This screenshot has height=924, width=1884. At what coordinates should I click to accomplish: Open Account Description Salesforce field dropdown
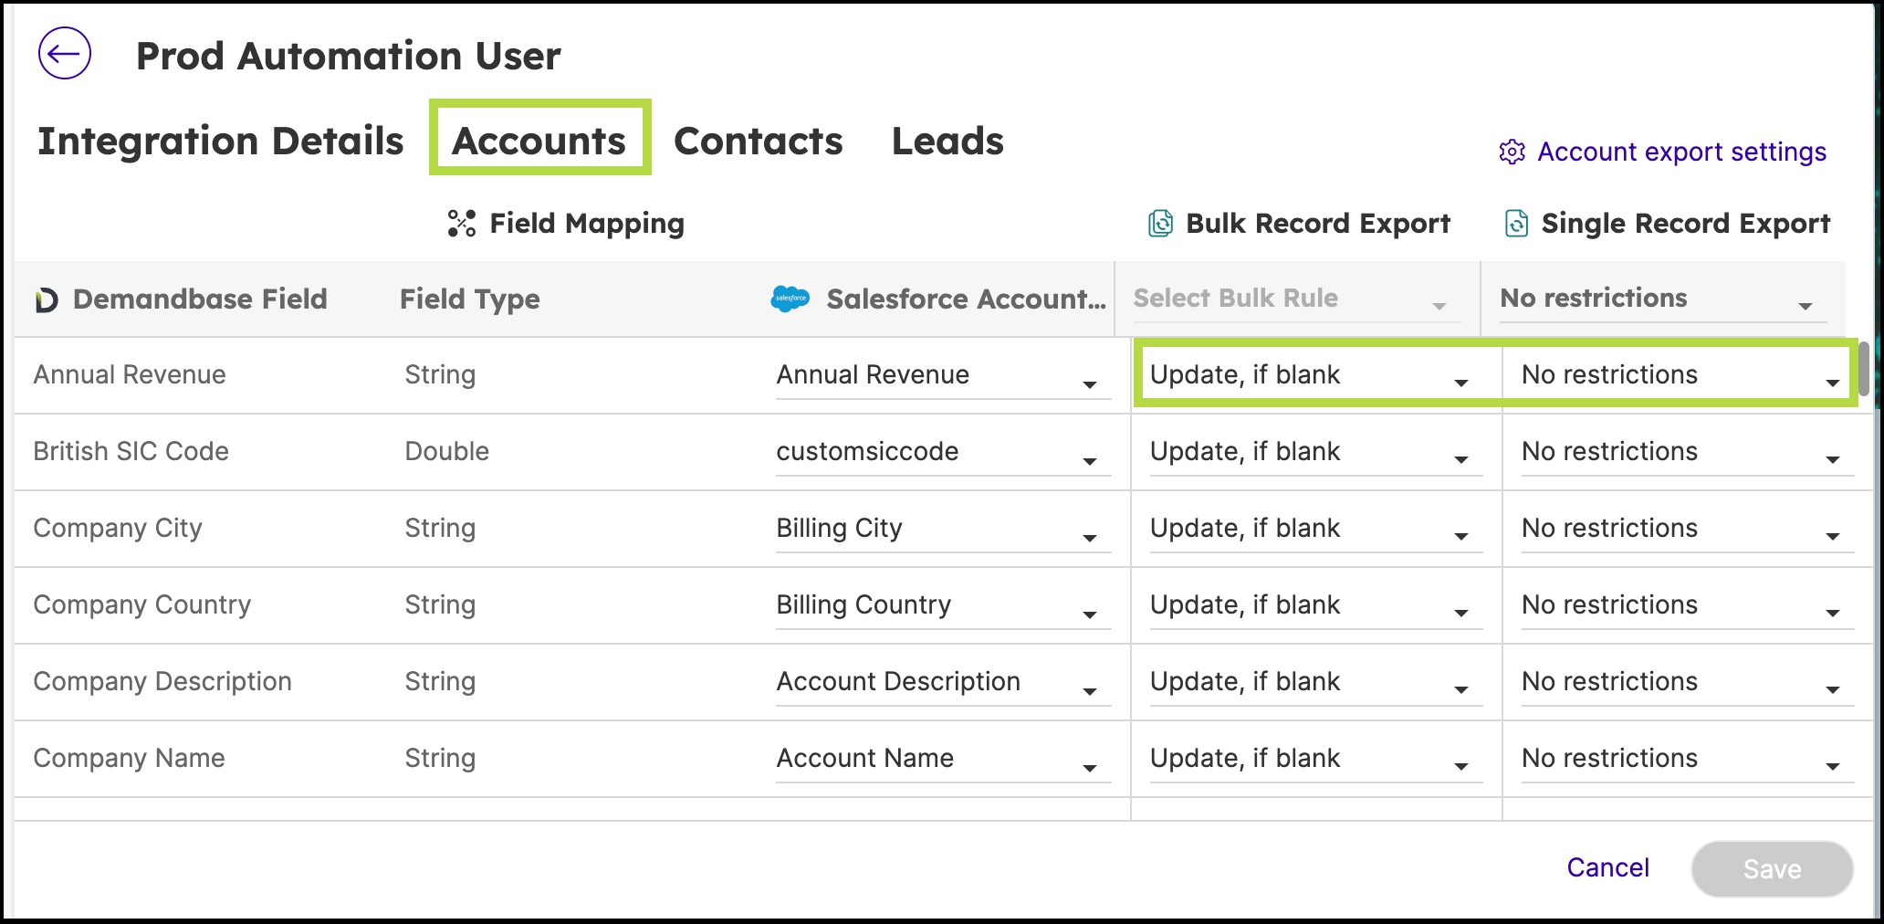(943, 682)
